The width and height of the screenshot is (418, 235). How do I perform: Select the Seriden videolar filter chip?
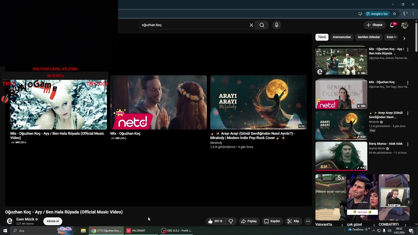(x=369, y=37)
